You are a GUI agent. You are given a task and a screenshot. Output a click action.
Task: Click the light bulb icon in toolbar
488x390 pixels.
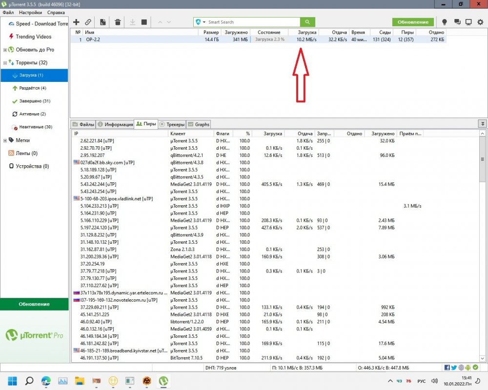445,22
